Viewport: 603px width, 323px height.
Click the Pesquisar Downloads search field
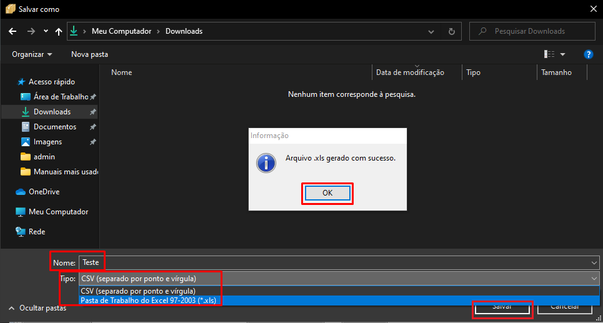click(x=532, y=31)
